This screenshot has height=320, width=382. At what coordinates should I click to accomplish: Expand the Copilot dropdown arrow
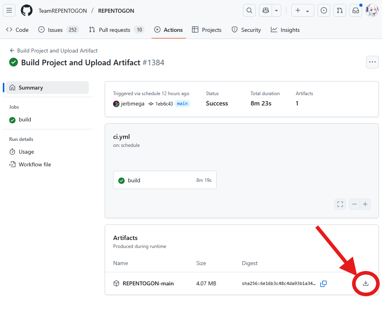[x=276, y=10]
